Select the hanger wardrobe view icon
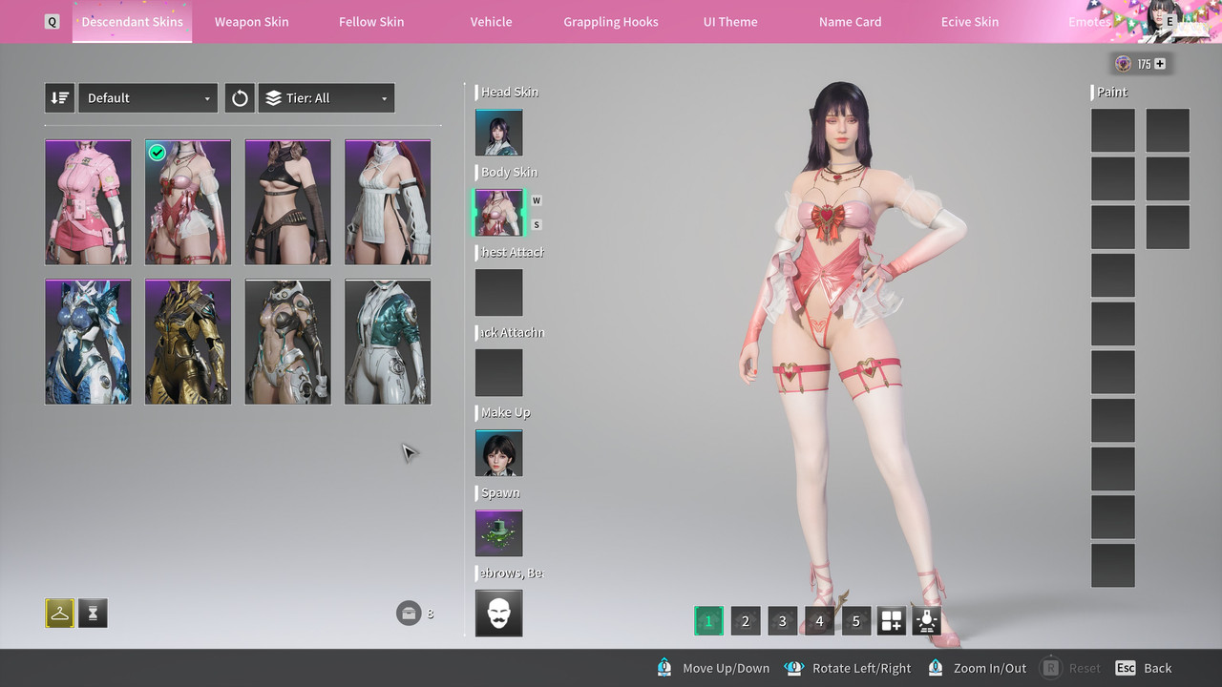The height and width of the screenshot is (687, 1222). point(59,614)
